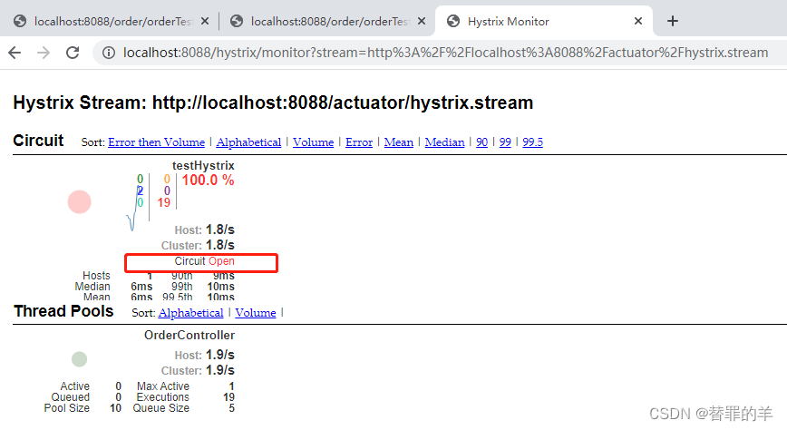787x430 pixels.
Task: Click thread pool Cluster rate 1.9/s
Action: pos(219,370)
